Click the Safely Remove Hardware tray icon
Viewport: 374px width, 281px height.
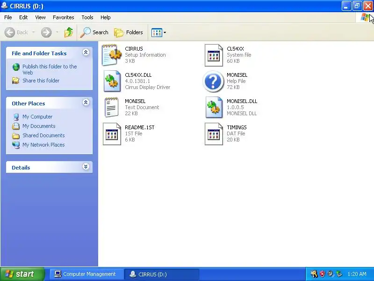[x=339, y=274]
